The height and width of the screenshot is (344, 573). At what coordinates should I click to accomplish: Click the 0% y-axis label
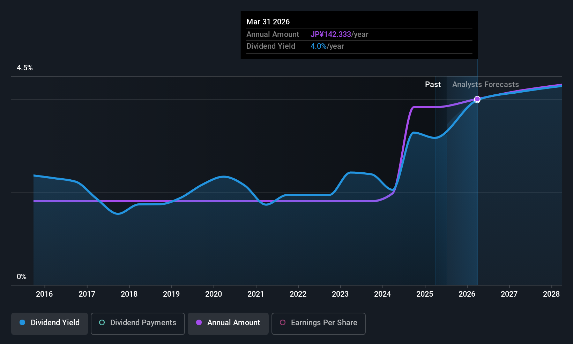point(22,277)
